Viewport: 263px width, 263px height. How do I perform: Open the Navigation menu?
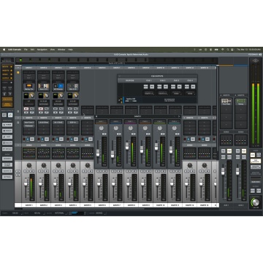(x=42, y=50)
